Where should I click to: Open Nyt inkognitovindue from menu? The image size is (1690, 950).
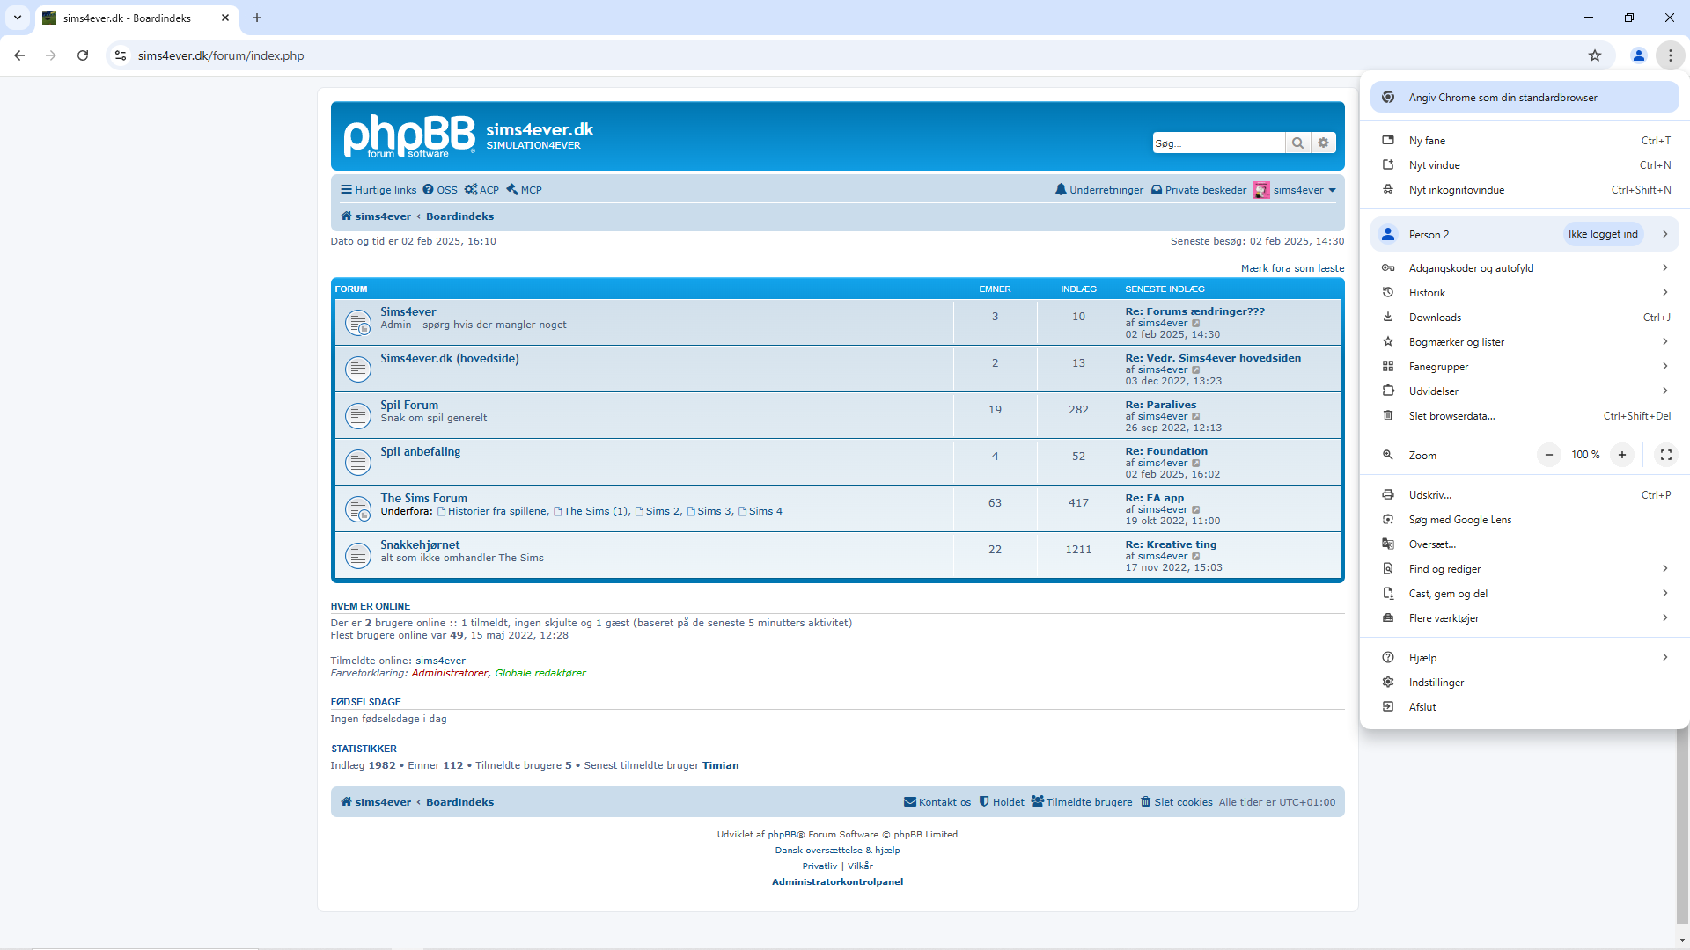1525,190
